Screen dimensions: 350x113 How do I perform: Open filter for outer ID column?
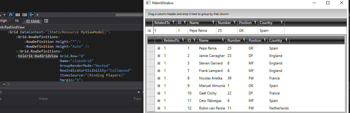click(185, 22)
